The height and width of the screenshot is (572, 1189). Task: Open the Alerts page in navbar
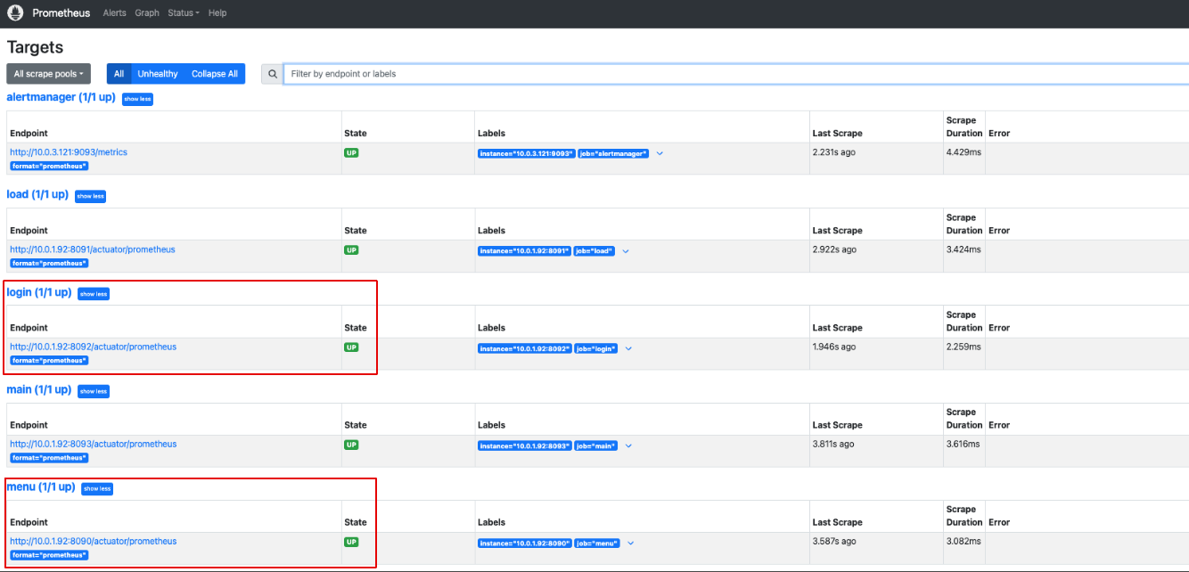[114, 13]
